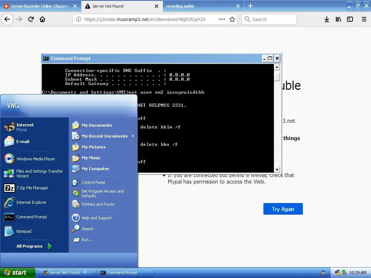Viewport: 371px width, 278px height.
Task: Maximize the Command Prompt window
Action: (270, 58)
